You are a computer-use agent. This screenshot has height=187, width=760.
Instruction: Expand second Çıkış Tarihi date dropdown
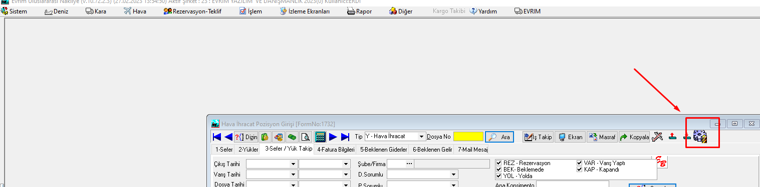(346, 164)
